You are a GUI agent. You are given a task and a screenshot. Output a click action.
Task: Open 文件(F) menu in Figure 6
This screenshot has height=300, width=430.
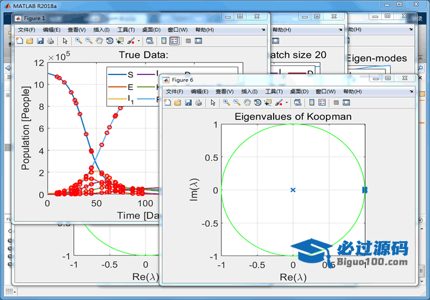point(174,92)
